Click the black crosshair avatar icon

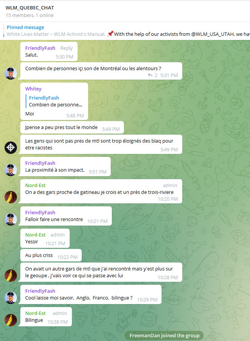click(x=11, y=147)
